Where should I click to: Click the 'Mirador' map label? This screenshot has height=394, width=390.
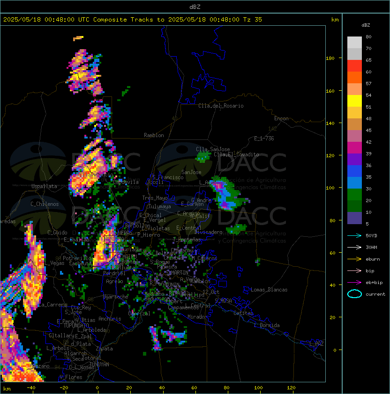[x=198, y=317]
